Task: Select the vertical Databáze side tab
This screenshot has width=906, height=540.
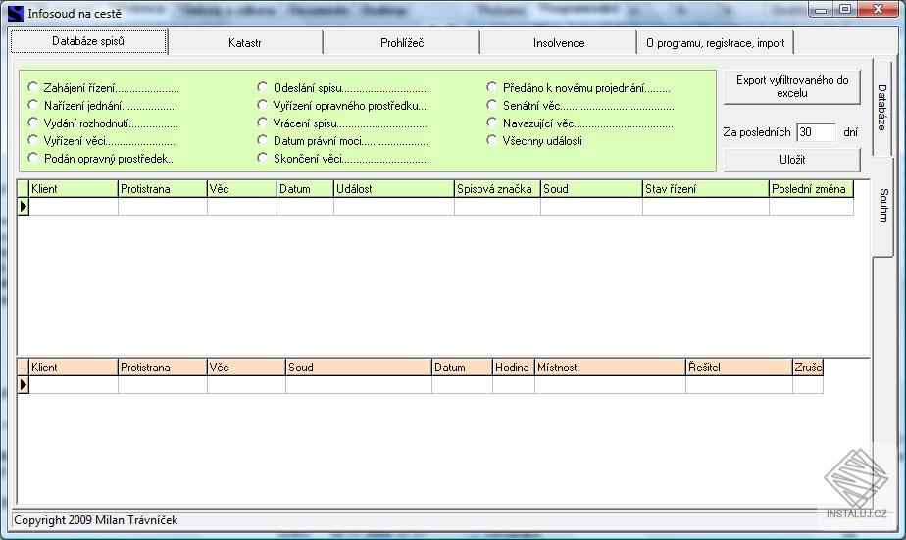Action: pyautogui.click(x=881, y=108)
